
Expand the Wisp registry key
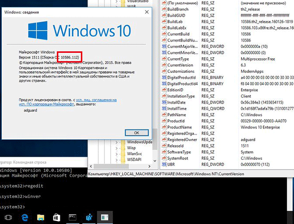[117, 148]
